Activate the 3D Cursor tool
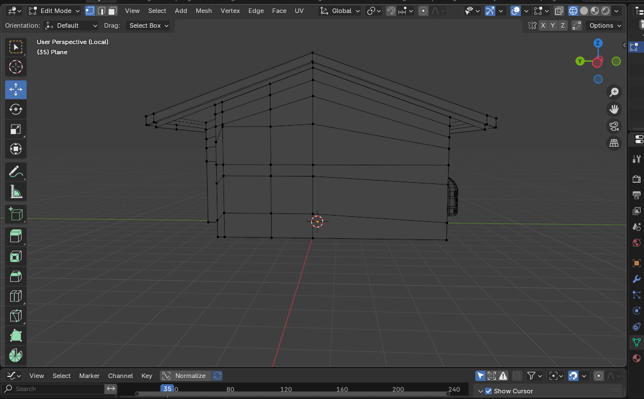Viewport: 644px width, 399px height. click(16, 67)
